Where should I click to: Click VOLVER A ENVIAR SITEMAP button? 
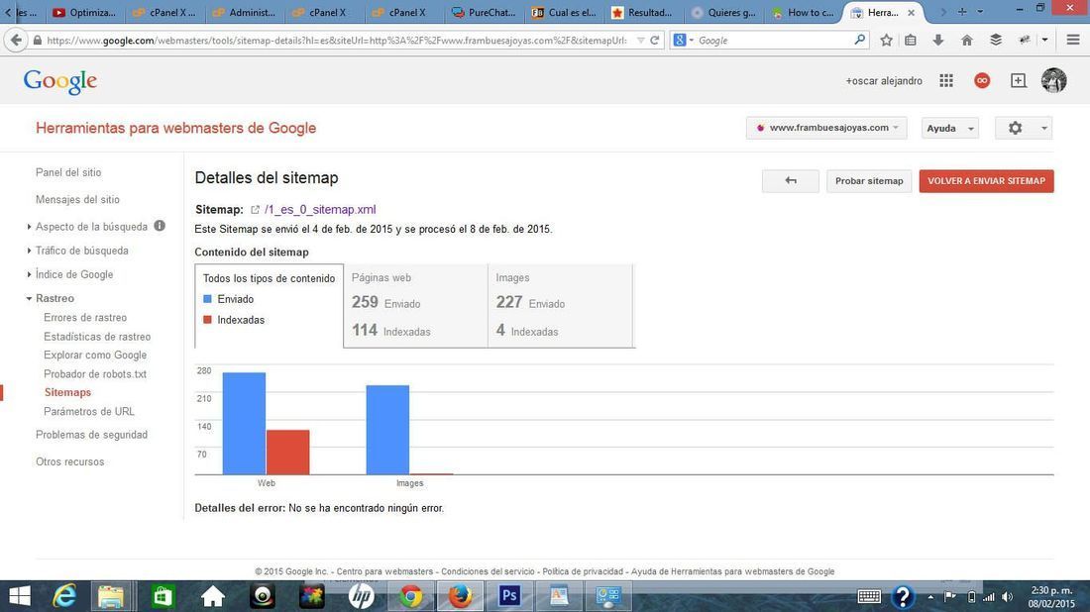986,181
